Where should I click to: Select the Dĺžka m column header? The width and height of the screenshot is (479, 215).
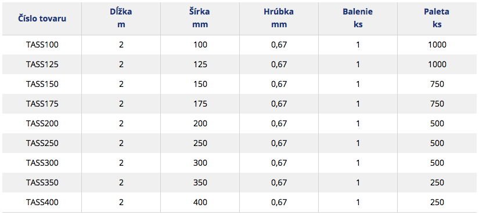click(x=121, y=19)
